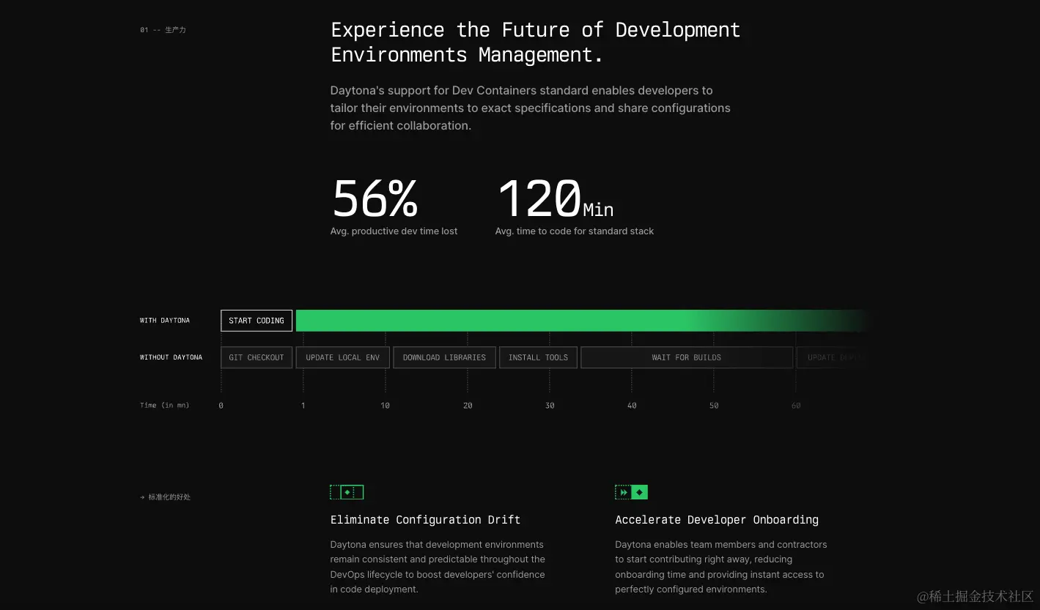1040x610 pixels.
Task: Click 'Avg. productive dev time lost' caption
Action: point(394,231)
